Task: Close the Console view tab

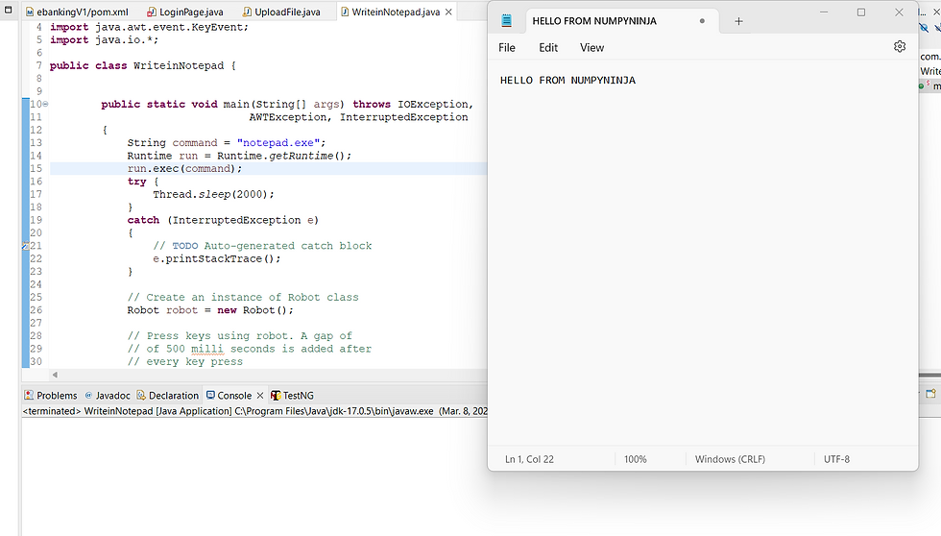Action: pos(260,396)
